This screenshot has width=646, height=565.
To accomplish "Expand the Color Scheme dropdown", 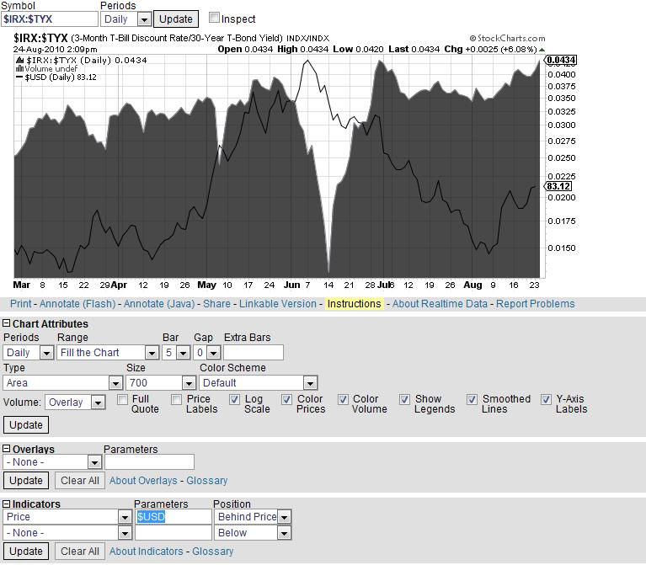I will pos(258,383).
